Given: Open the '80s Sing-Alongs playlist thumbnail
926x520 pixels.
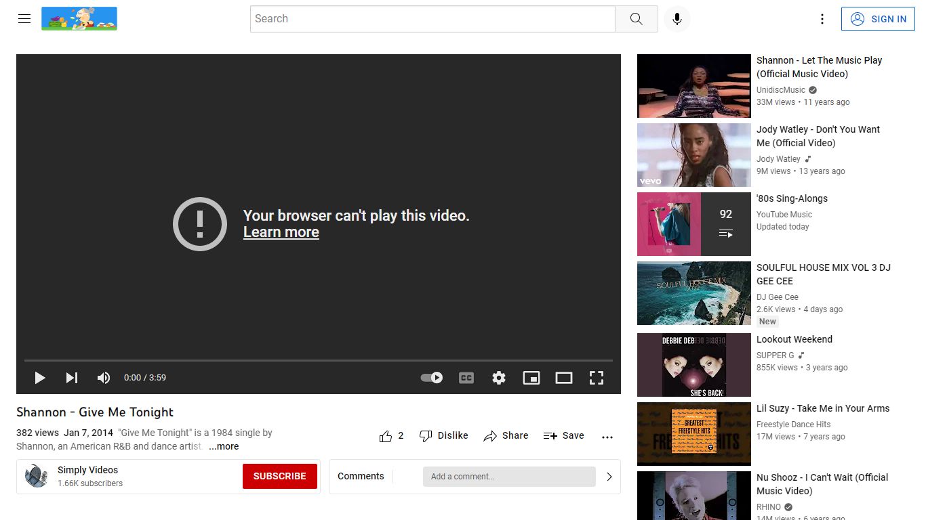Looking at the screenshot, I should tap(694, 224).
